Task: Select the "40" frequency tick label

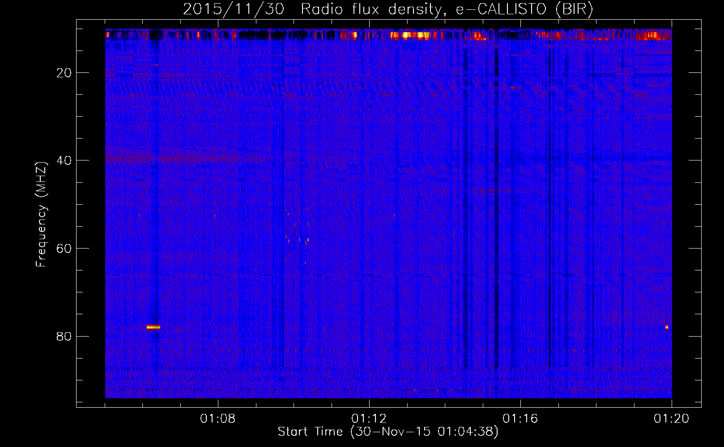Action: coord(64,160)
